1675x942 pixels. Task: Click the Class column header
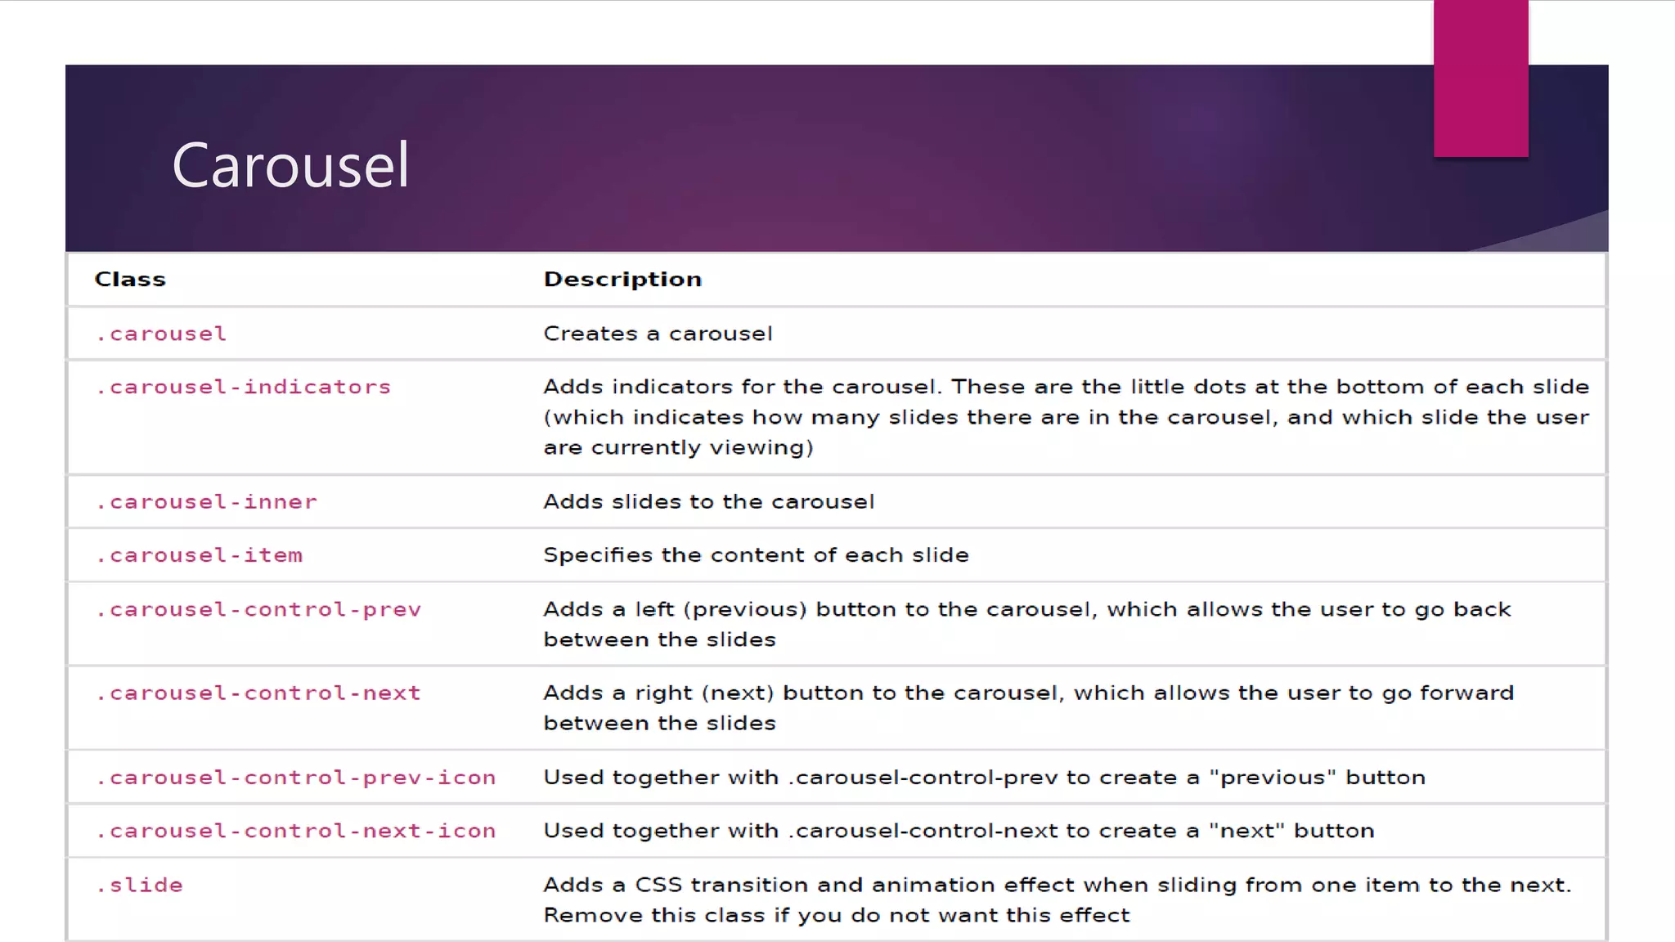click(x=130, y=280)
